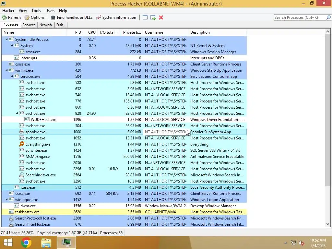Sort by the Private bytes column header

(x=132, y=32)
